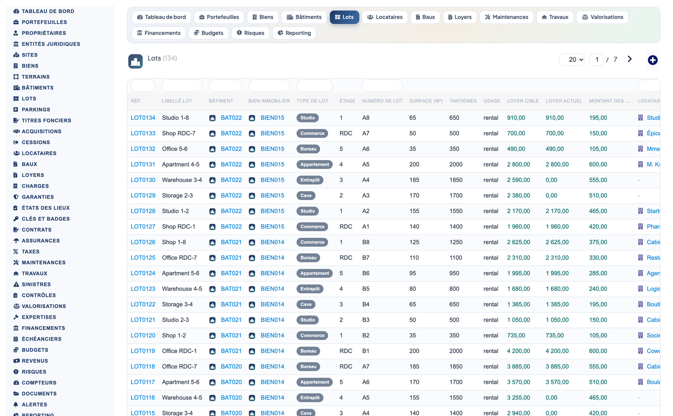
Task: Click the Entités juridiques sidebar icon
Action: (x=16, y=44)
